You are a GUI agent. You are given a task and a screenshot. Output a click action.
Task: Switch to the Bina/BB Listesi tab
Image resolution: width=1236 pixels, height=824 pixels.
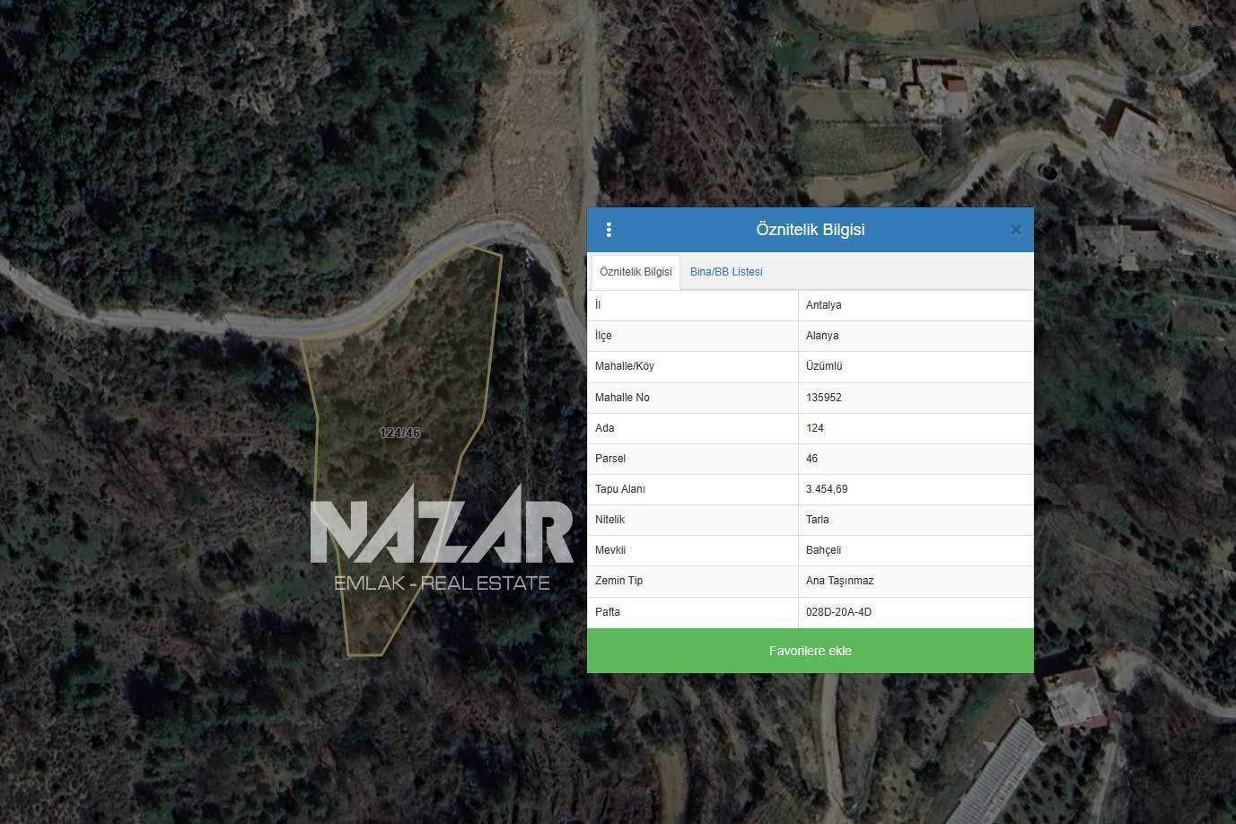pyautogui.click(x=726, y=272)
